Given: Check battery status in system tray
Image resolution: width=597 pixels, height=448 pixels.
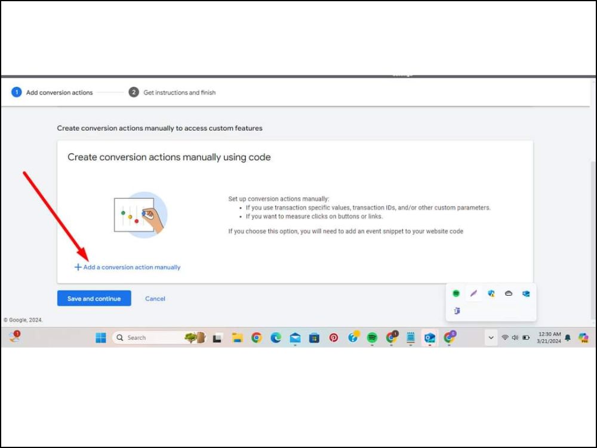Looking at the screenshot, I should tap(526, 337).
